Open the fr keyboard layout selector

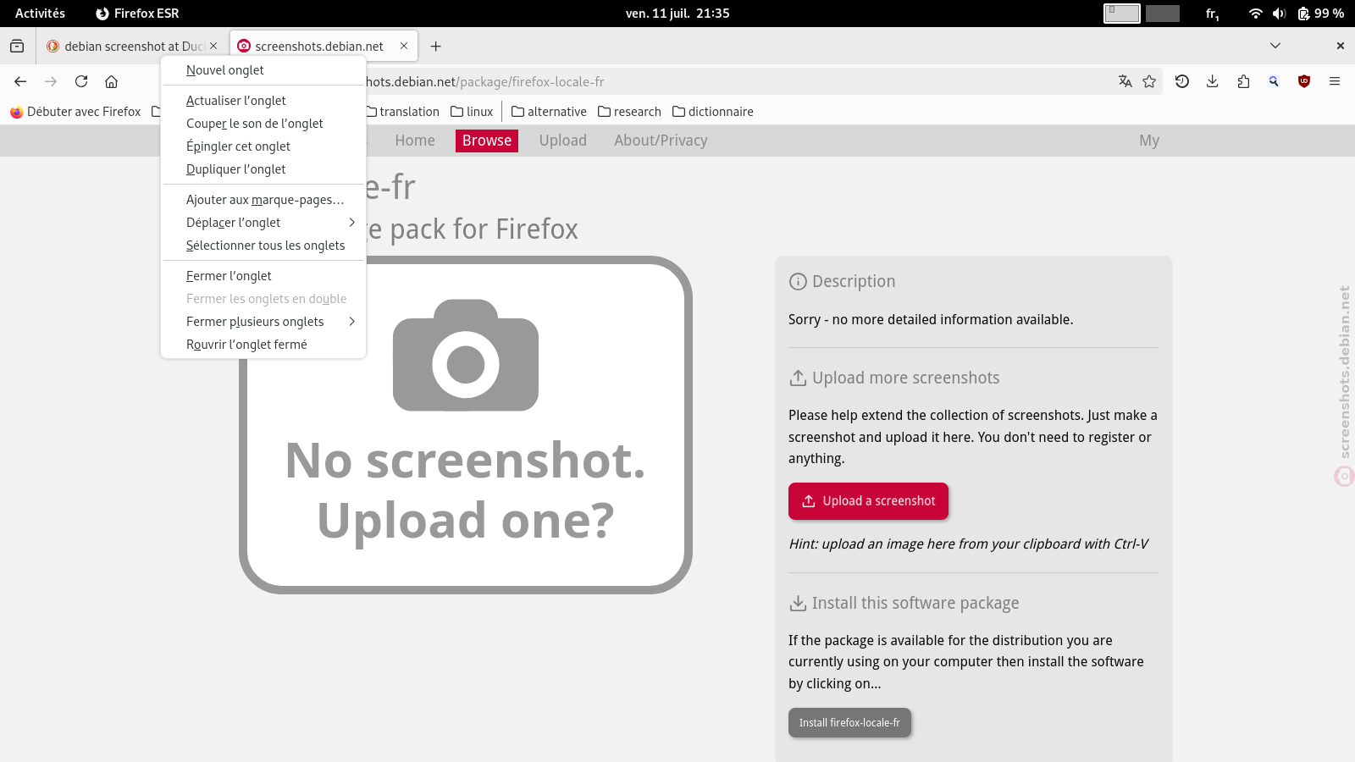1213,14
